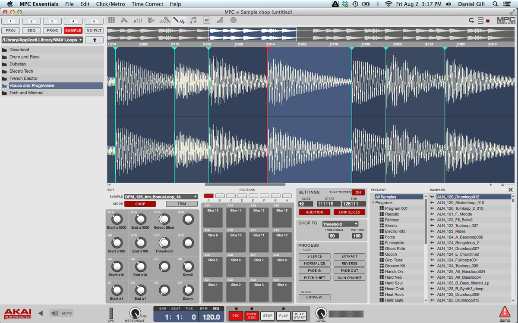Click the PLAY START transport button
Image resolution: width=518 pixels, height=323 pixels.
[x=300, y=316]
